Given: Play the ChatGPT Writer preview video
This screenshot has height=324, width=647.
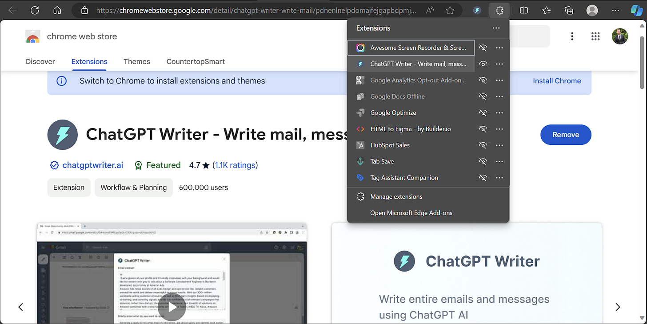Looking at the screenshot, I should click(172, 307).
